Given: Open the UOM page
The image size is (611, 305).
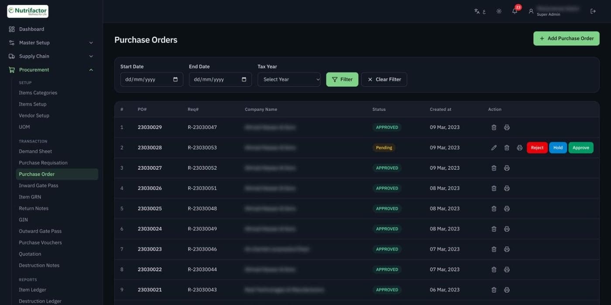Looking at the screenshot, I should point(24,127).
